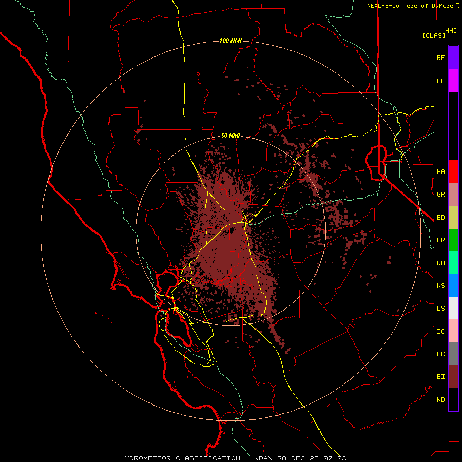Click the 07:08 time stamp
This screenshot has width=462, height=462.
[x=335, y=458]
